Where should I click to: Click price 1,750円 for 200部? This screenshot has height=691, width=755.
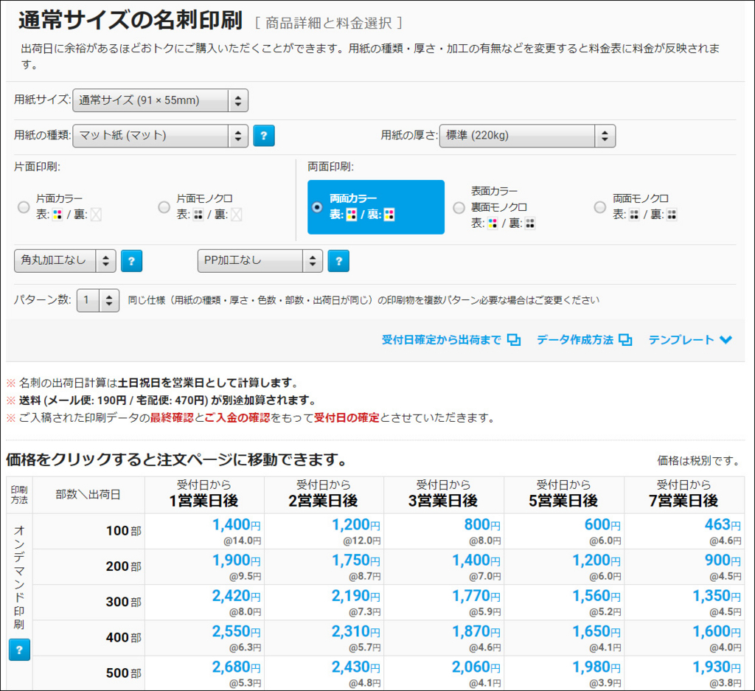pos(356,560)
